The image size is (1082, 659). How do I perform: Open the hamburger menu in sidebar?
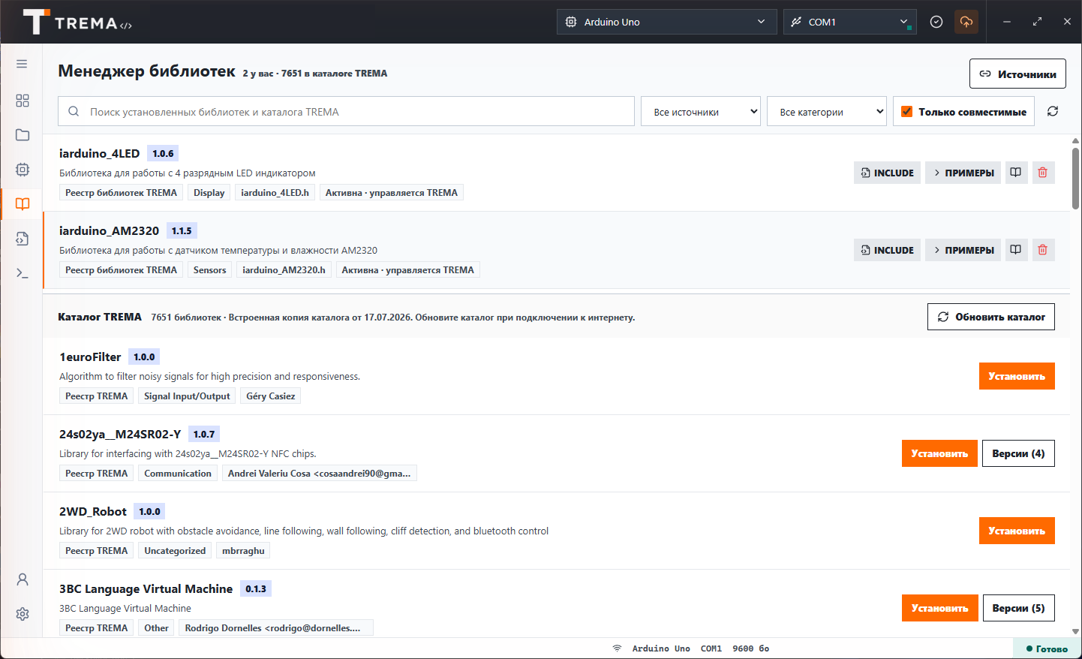pyautogui.click(x=22, y=64)
